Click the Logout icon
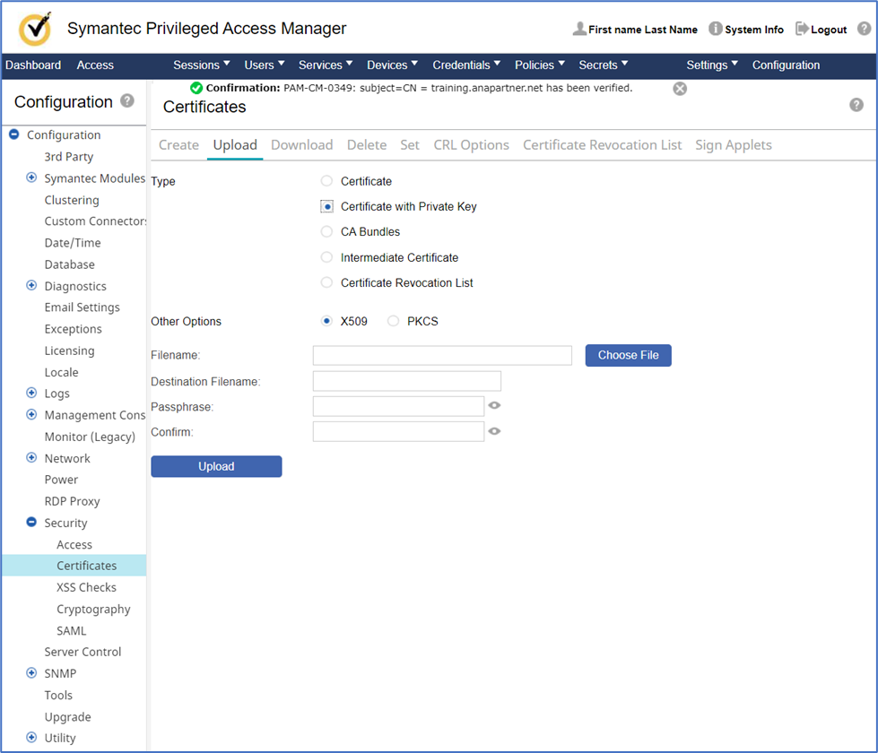This screenshot has width=878, height=753. pos(802,29)
